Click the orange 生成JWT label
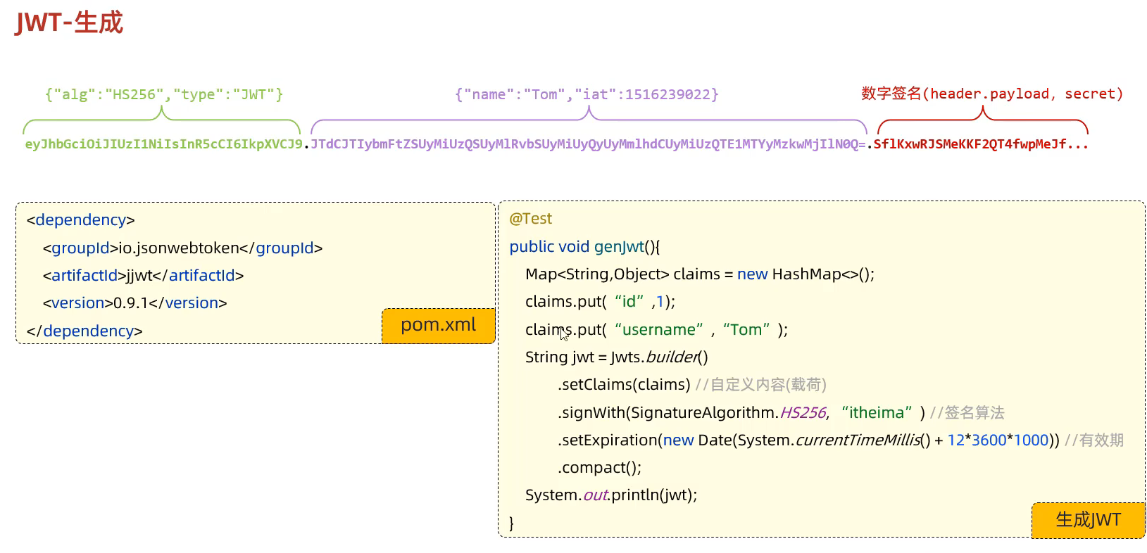Image resolution: width=1147 pixels, height=553 pixels. pyautogui.click(x=1087, y=520)
